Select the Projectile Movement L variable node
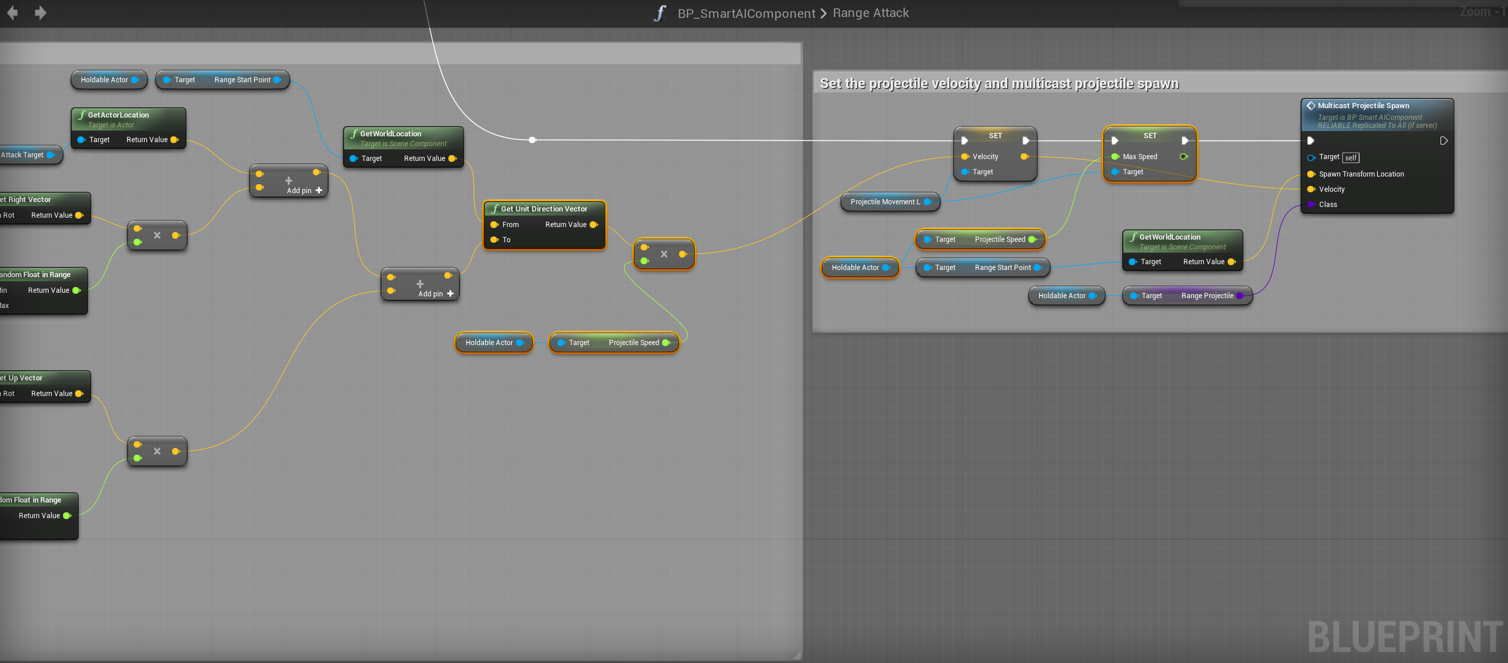The width and height of the screenshot is (1508, 663). (884, 202)
